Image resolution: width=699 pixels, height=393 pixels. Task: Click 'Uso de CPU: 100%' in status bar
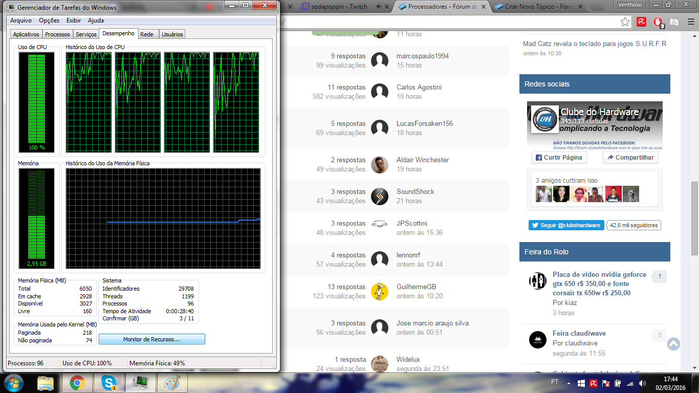[87, 363]
